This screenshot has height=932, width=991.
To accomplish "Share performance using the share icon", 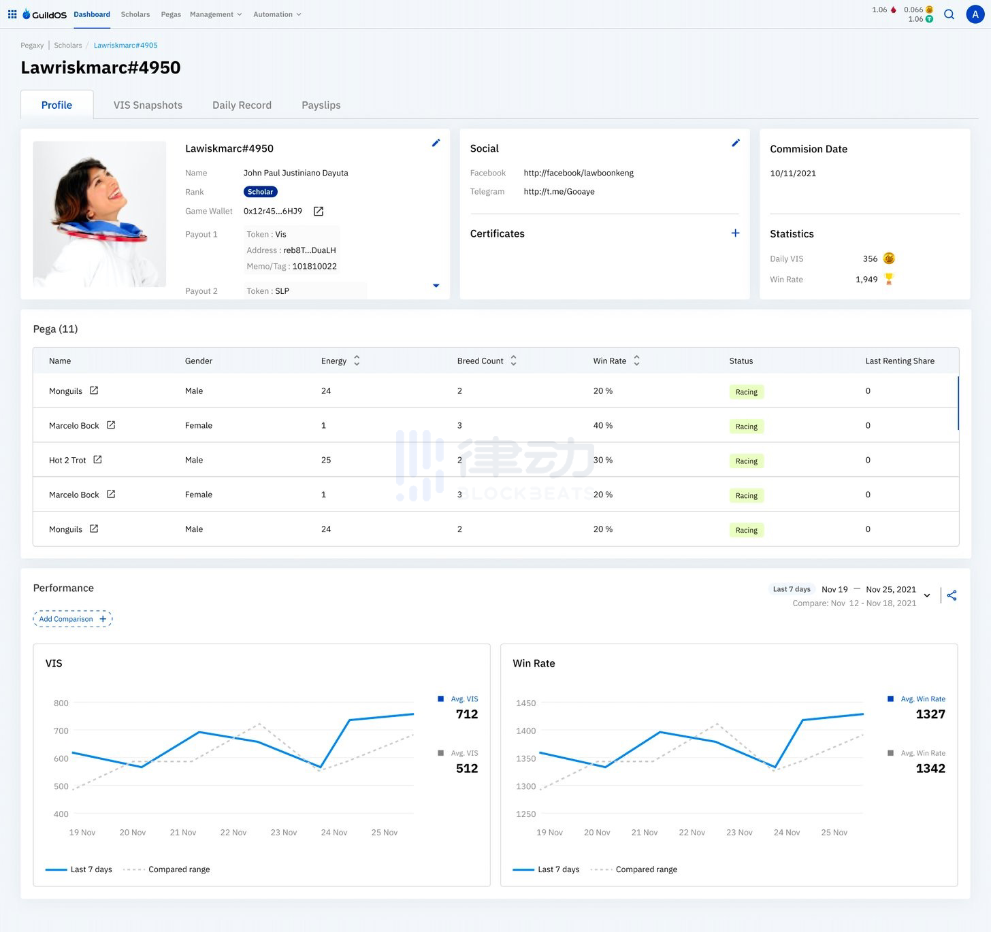I will coord(952,595).
